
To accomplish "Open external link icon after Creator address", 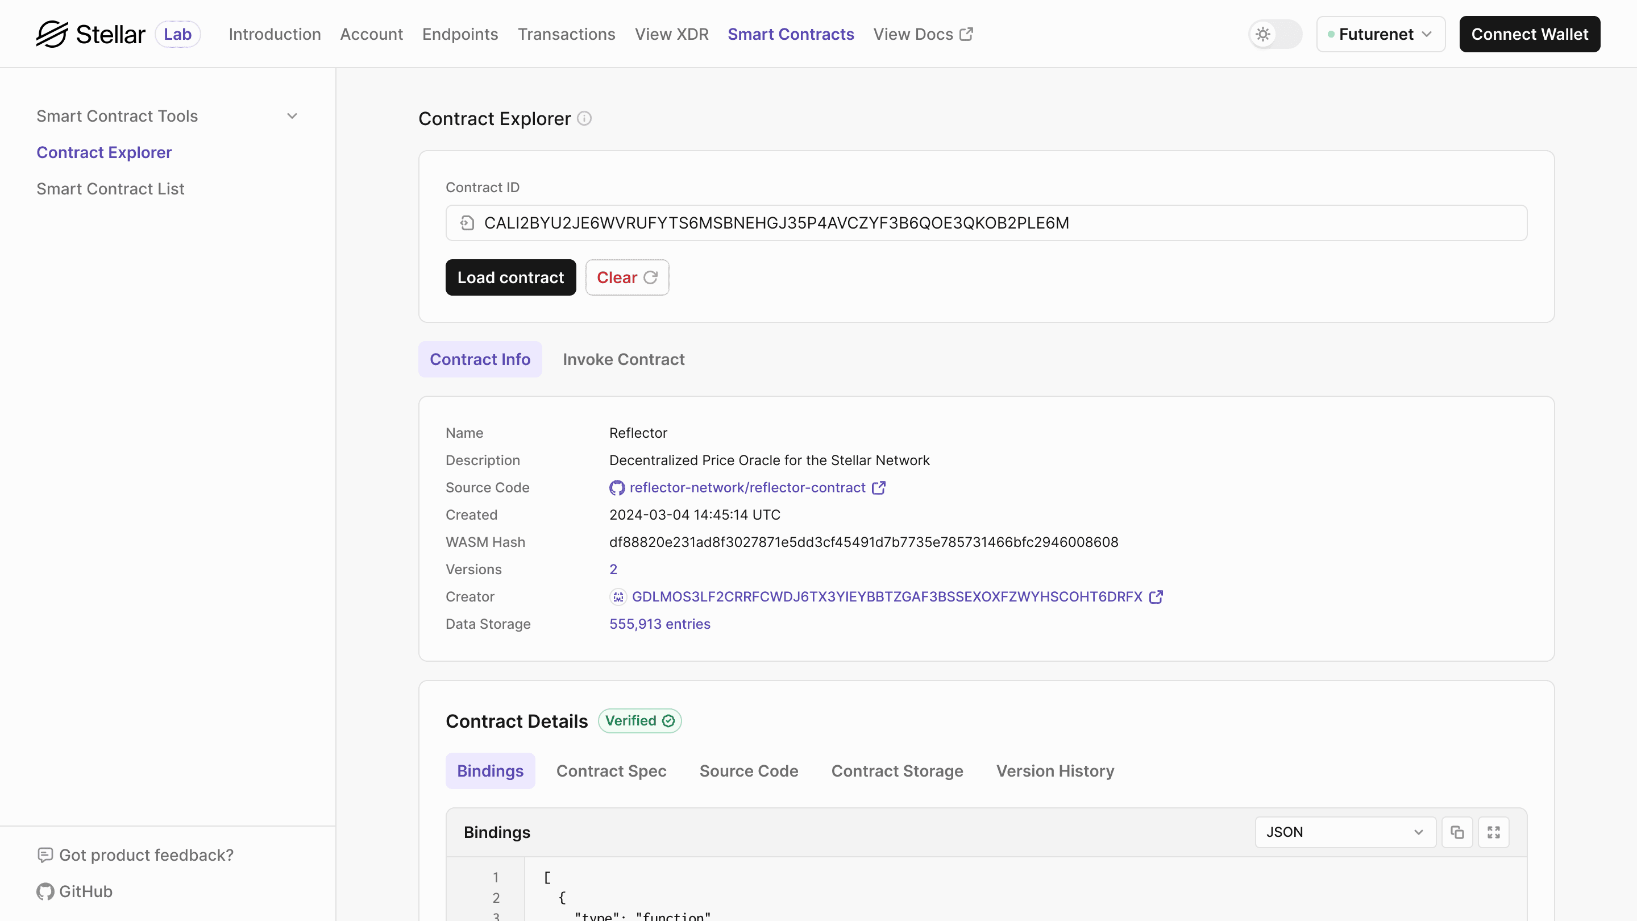I will [x=1156, y=597].
